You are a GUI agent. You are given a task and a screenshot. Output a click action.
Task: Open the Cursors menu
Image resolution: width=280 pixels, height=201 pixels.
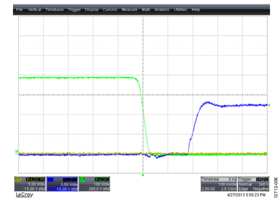(110, 9)
